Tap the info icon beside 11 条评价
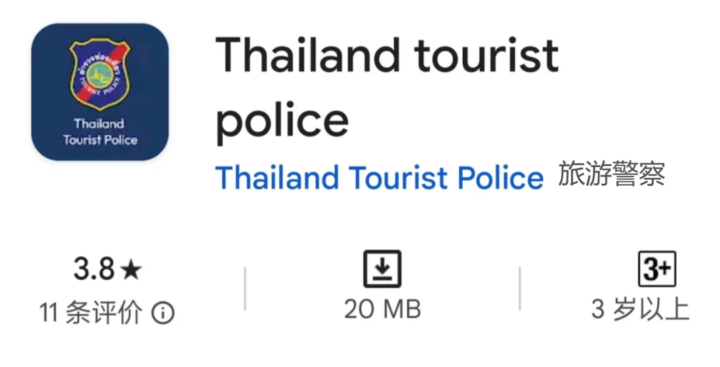The height and width of the screenshot is (367, 720). coord(163,312)
